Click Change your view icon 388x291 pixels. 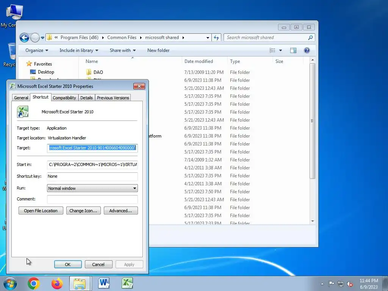[272, 50]
